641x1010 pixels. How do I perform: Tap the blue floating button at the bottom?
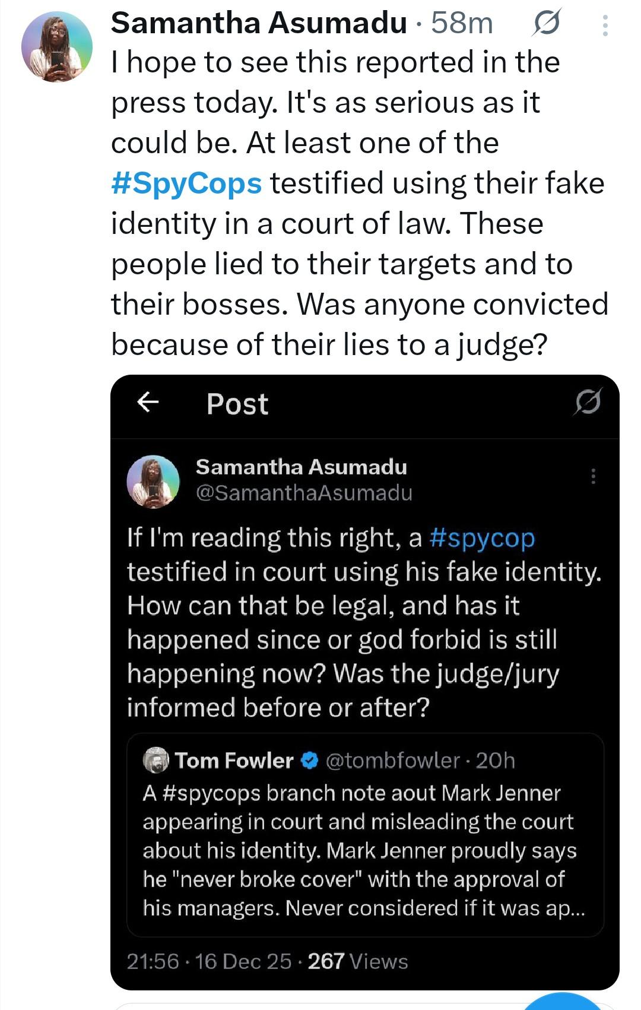click(x=563, y=1002)
